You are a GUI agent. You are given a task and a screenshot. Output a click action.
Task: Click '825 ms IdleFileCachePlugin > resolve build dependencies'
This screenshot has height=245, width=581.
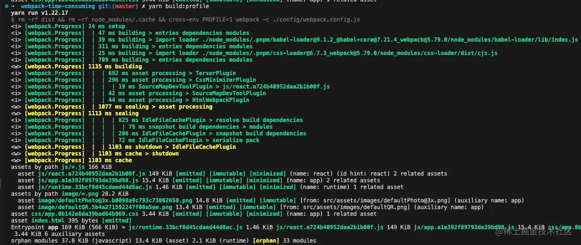(210, 120)
